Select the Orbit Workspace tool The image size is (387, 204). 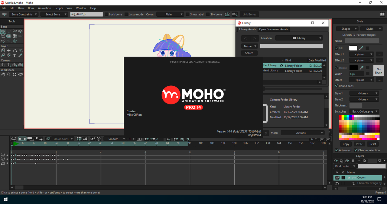click(21, 74)
